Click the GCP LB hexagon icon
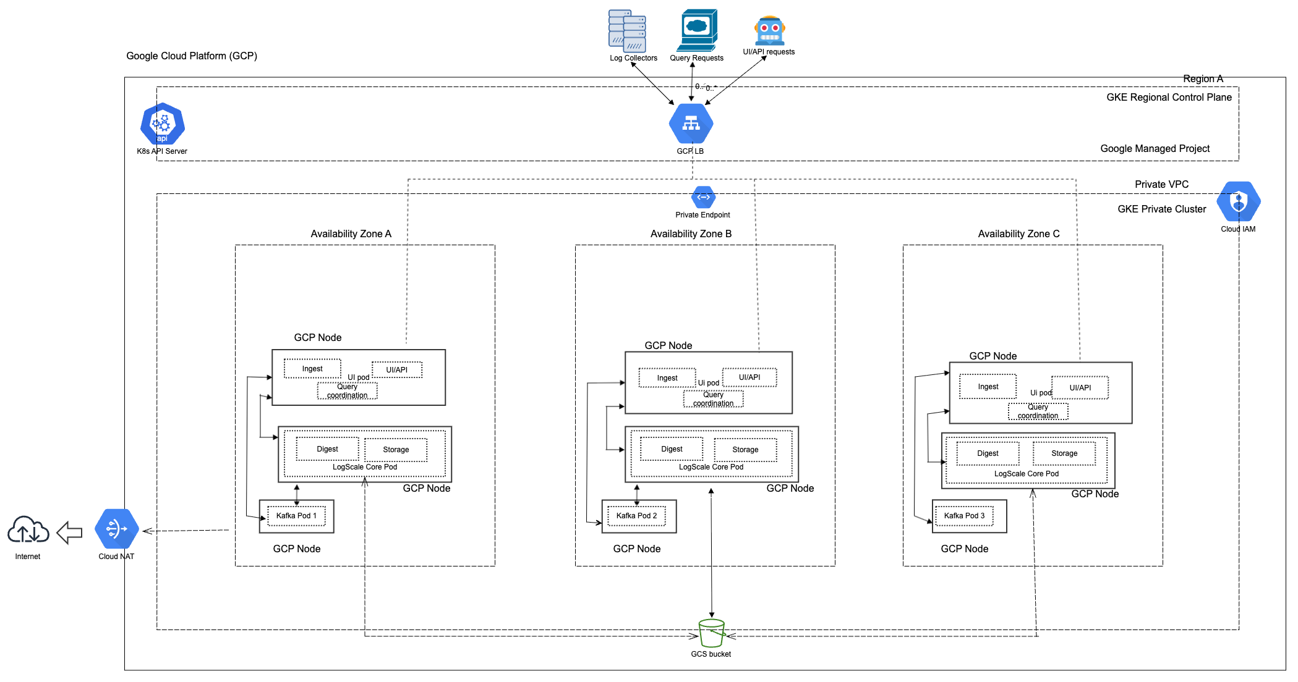Image resolution: width=1298 pixels, height=682 pixels. tap(691, 123)
